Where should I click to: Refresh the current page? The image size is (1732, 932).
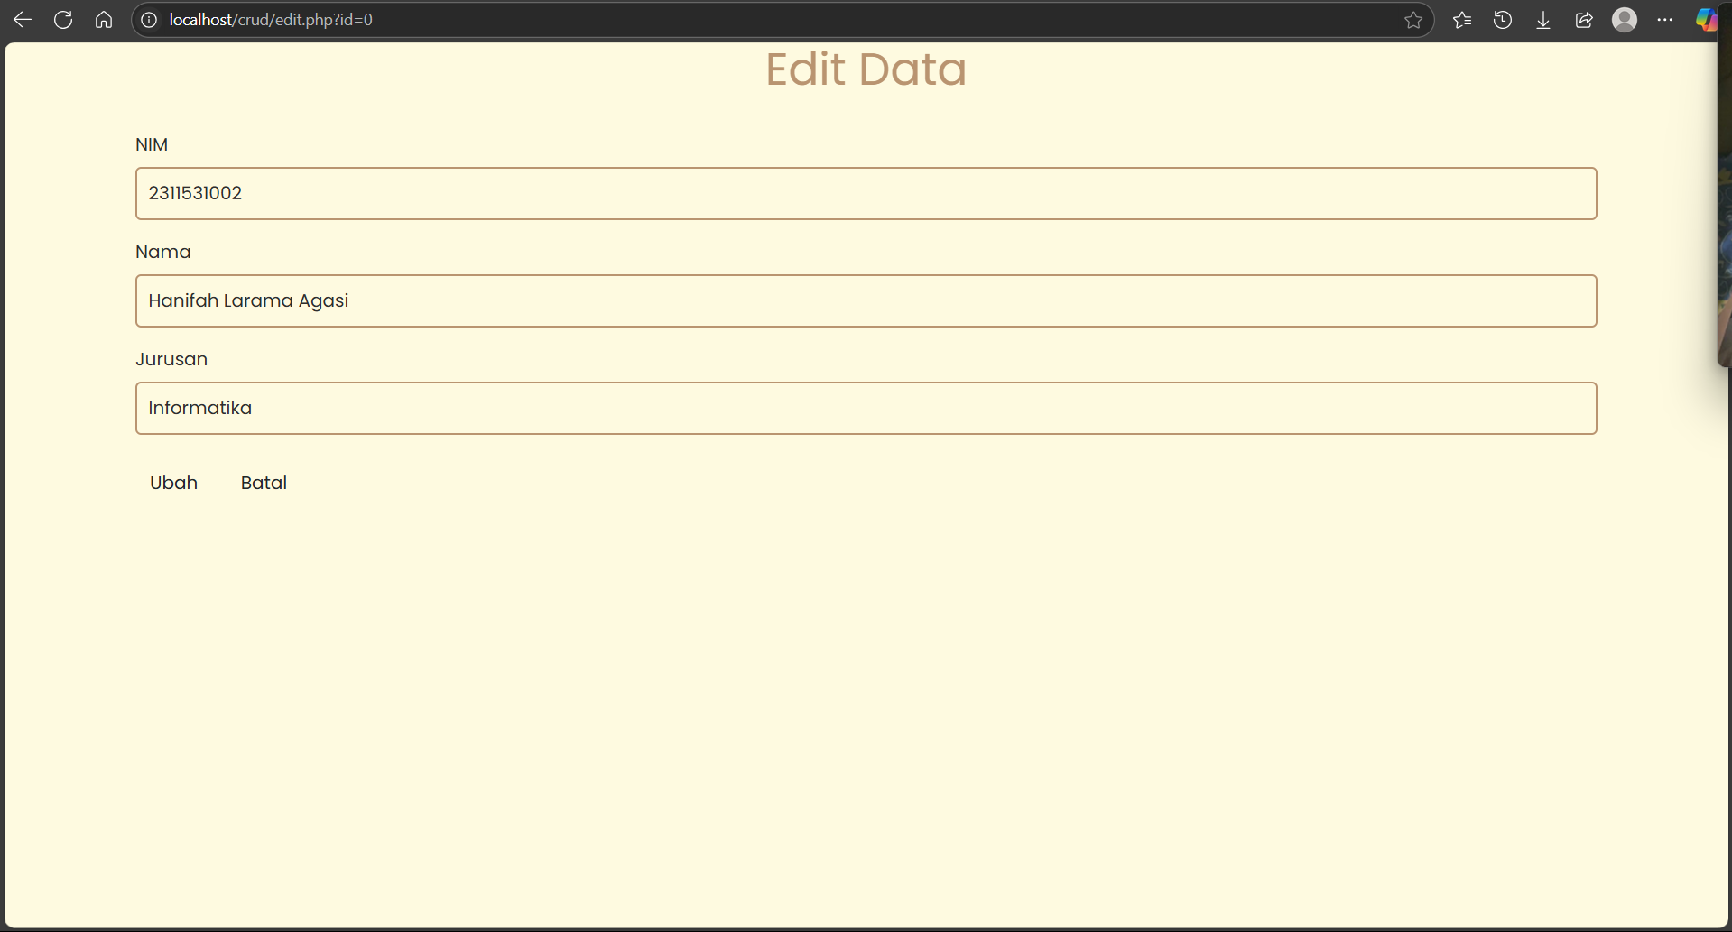pyautogui.click(x=63, y=20)
